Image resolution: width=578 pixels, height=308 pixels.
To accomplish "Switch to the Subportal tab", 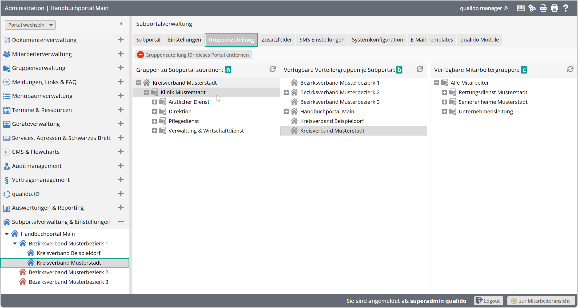I will (x=148, y=40).
